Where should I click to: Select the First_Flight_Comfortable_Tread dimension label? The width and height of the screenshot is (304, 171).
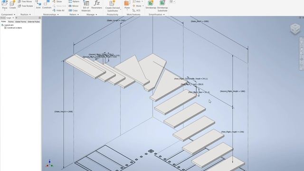(x=191, y=79)
